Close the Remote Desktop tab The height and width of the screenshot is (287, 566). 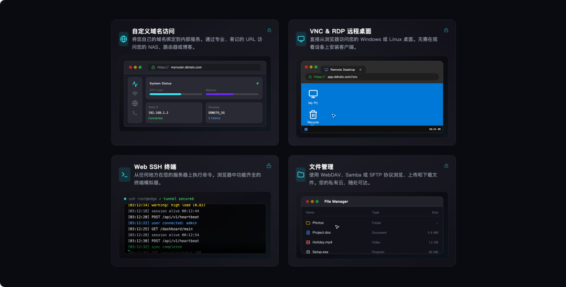click(x=361, y=69)
